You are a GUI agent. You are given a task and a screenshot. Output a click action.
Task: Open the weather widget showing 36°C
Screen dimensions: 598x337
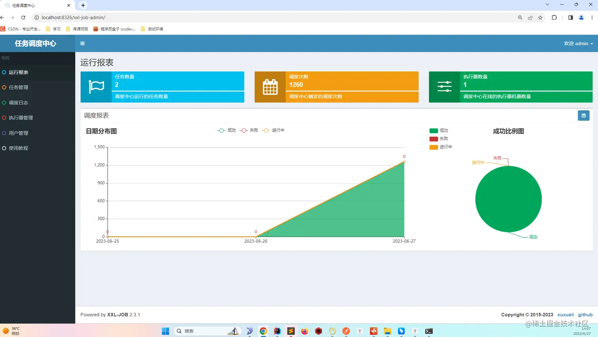coord(11,331)
